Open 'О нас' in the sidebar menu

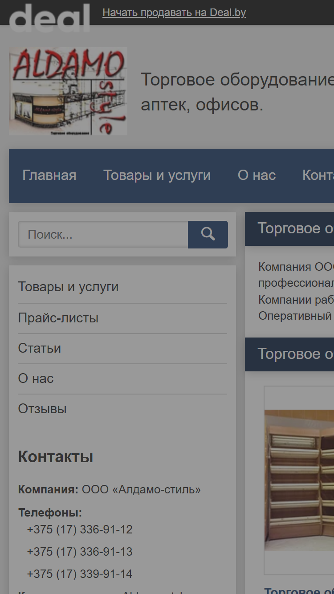coord(36,378)
